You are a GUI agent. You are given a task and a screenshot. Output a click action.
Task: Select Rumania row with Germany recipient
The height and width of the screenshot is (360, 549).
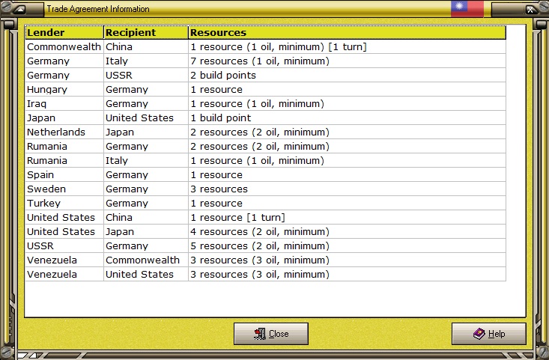pyautogui.click(x=265, y=146)
